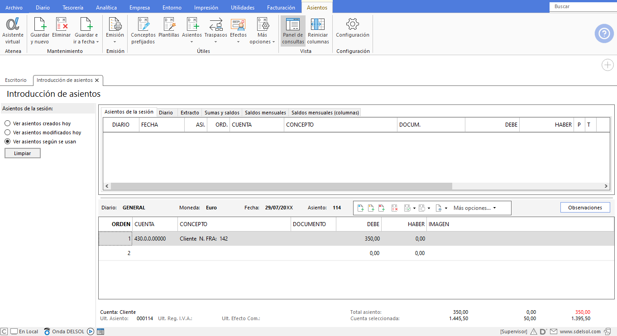Screen dimensions: 617x336
Task: Open the Asistente virtual Atenea
Action: [13, 31]
